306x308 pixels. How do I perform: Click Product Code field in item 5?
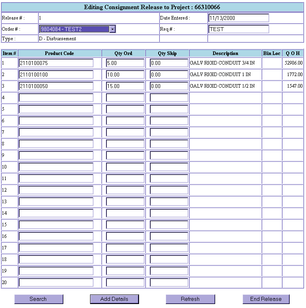[x=56, y=109]
